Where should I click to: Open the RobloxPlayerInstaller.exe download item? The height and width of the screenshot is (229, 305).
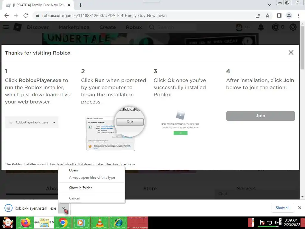pos(30,208)
